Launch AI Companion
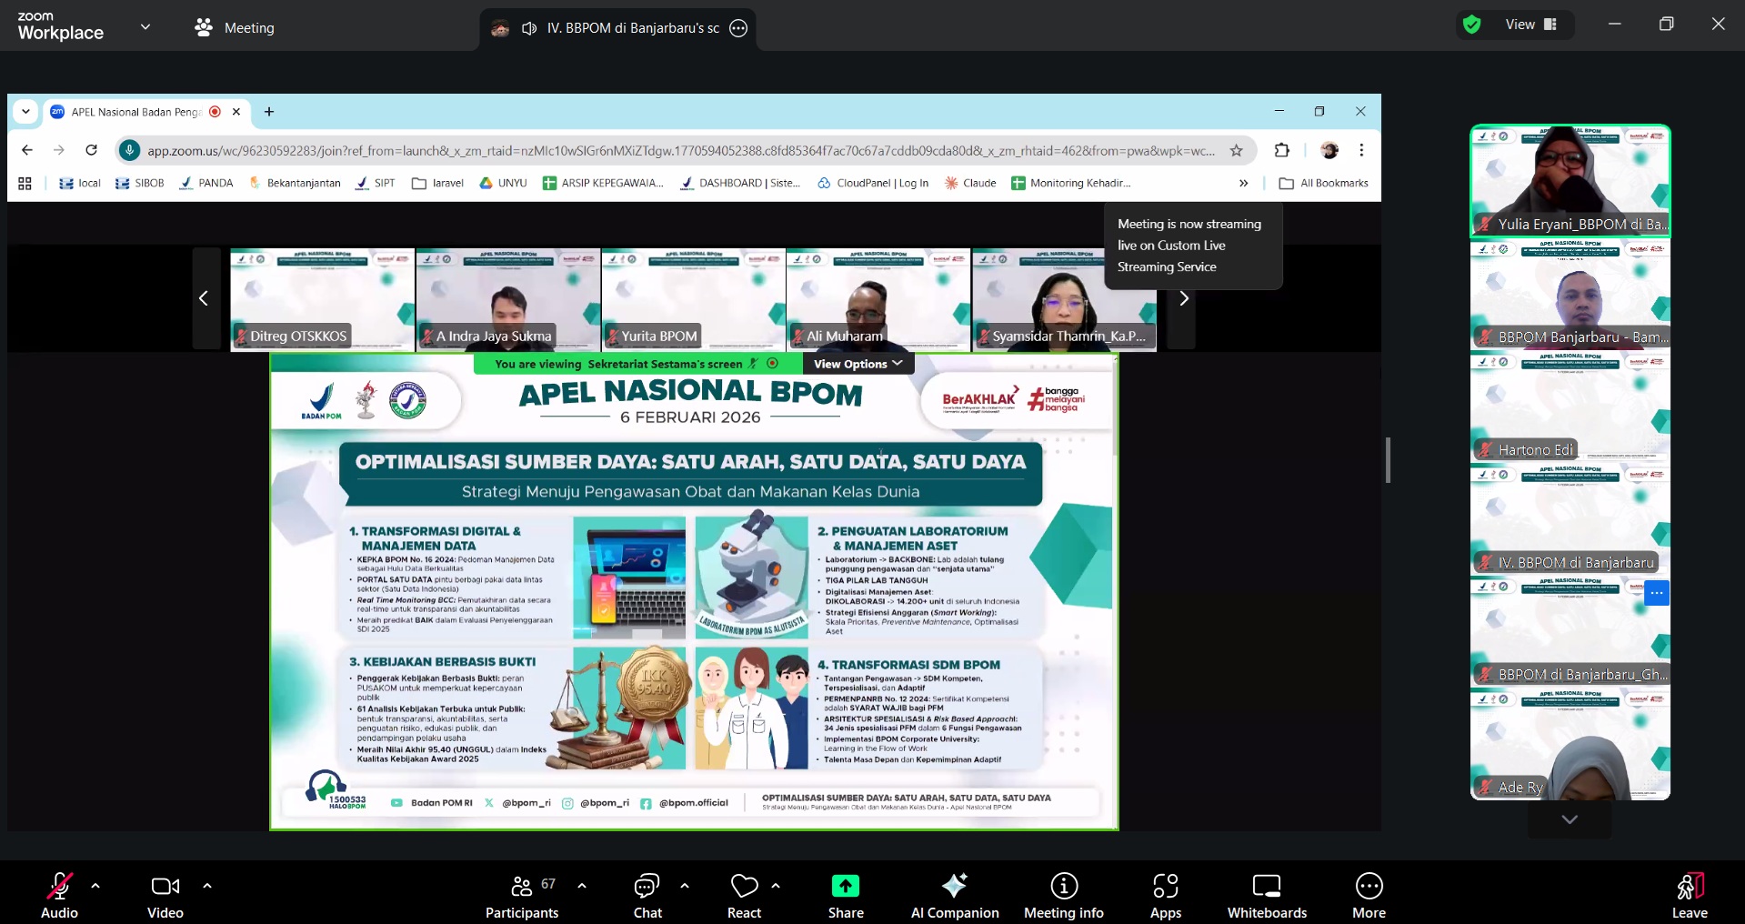This screenshot has width=1745, height=924. 954,895
